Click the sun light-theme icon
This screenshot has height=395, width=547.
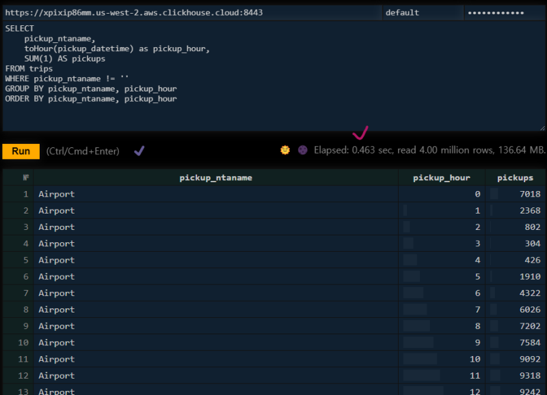click(x=285, y=150)
